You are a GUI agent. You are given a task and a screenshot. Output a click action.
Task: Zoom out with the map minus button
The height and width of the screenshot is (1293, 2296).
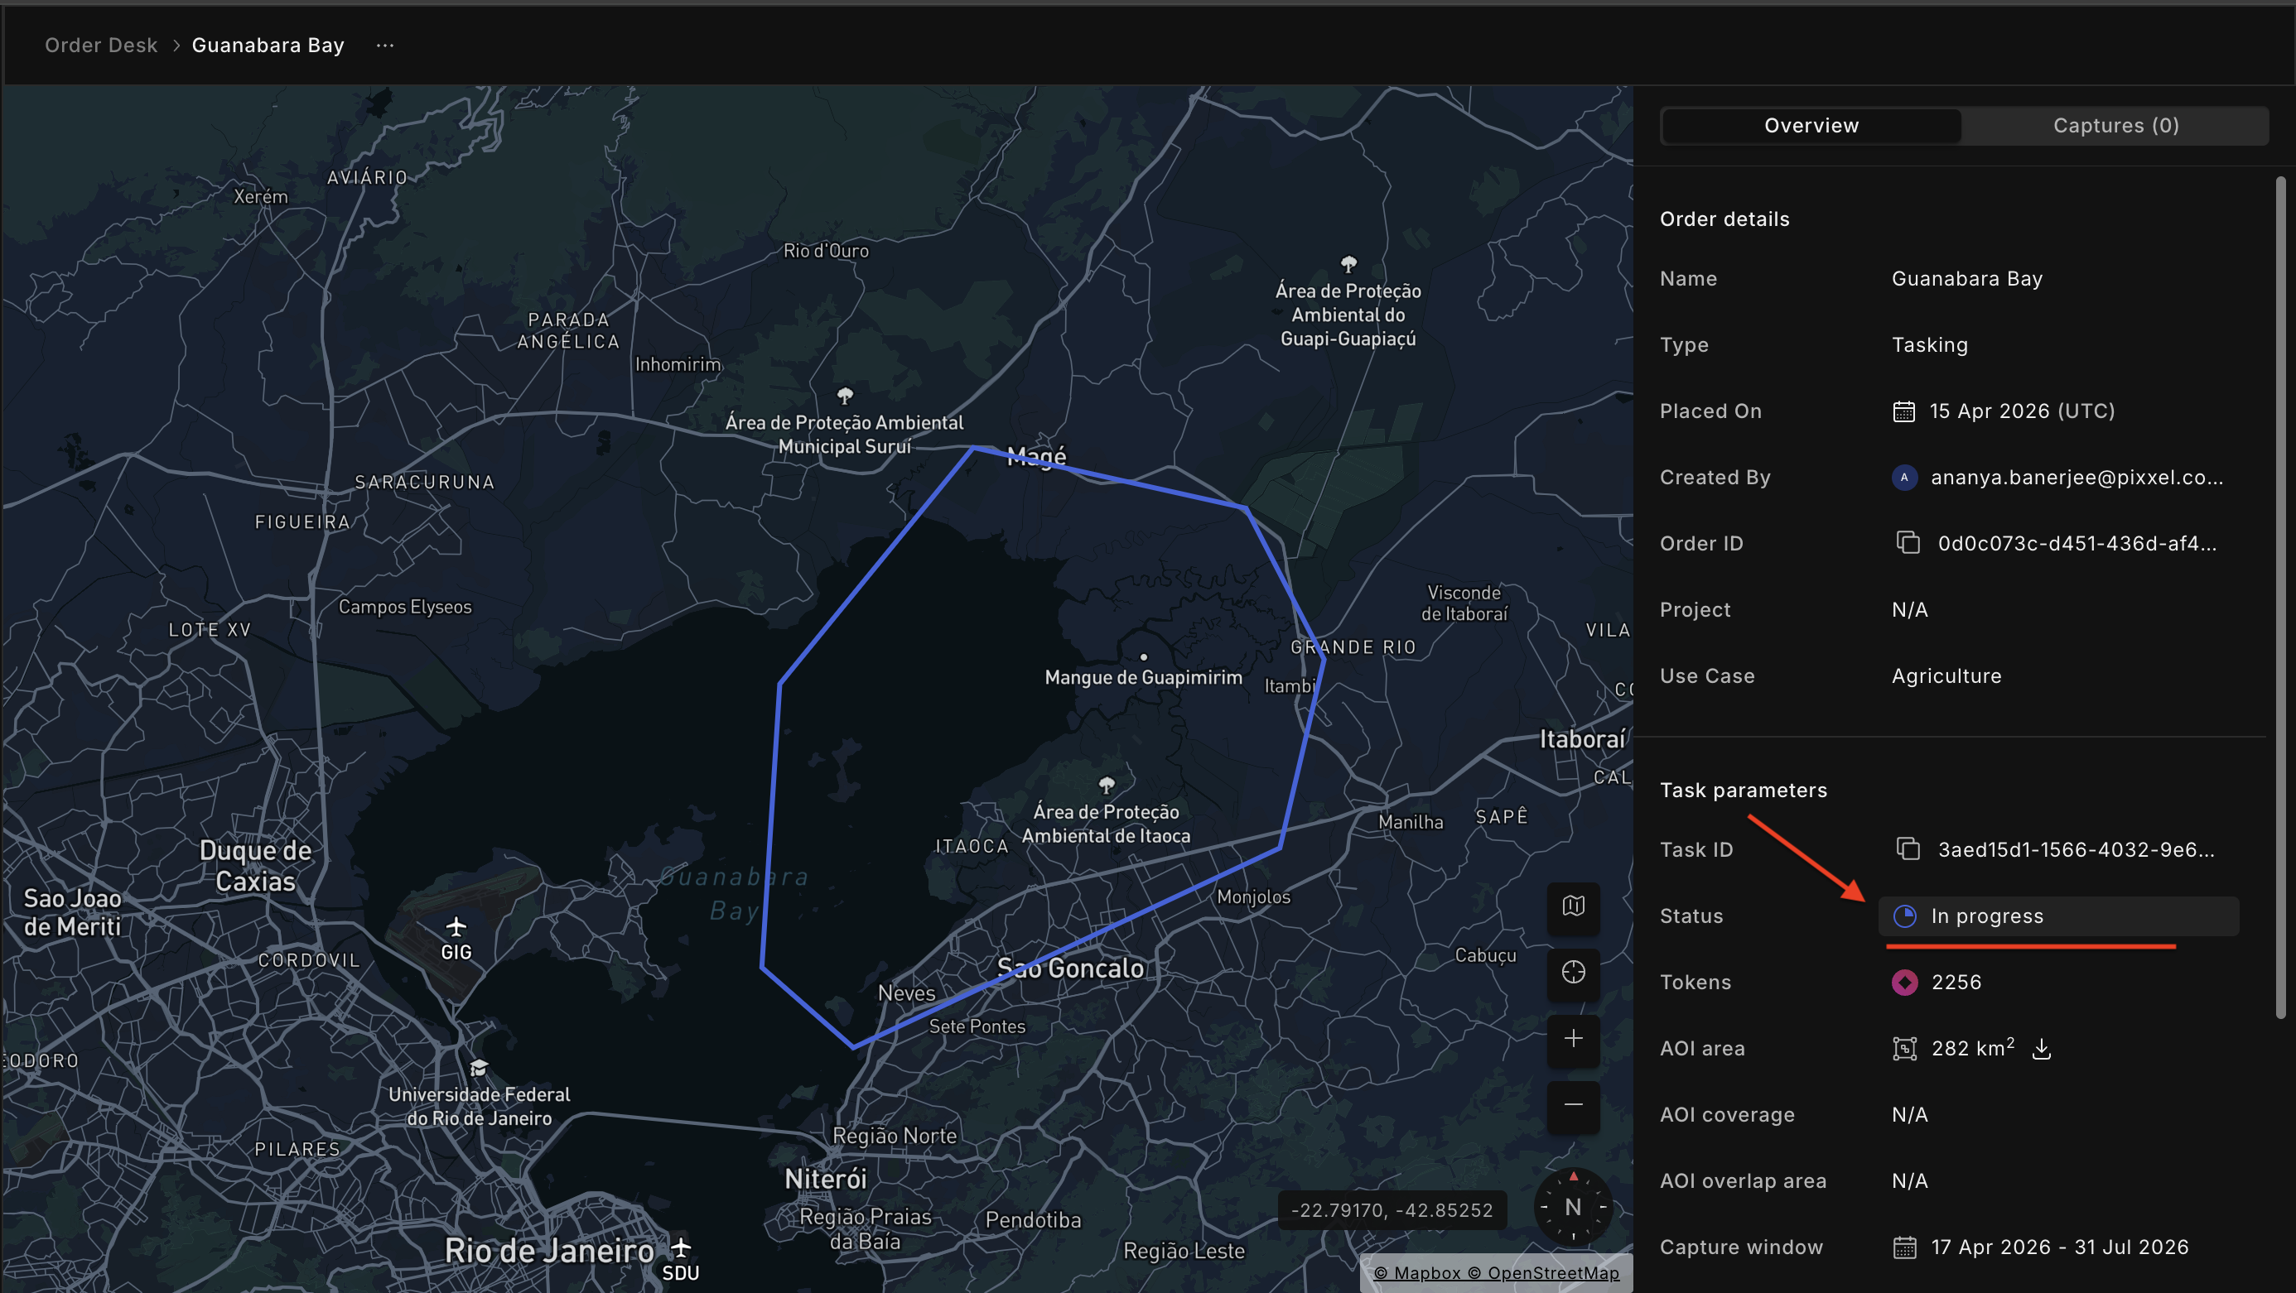(1573, 1105)
